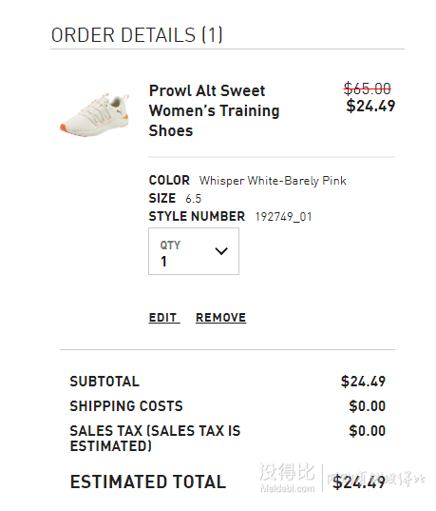Click the subtotal amount $24.49
The width and height of the screenshot is (436, 511).
(363, 382)
